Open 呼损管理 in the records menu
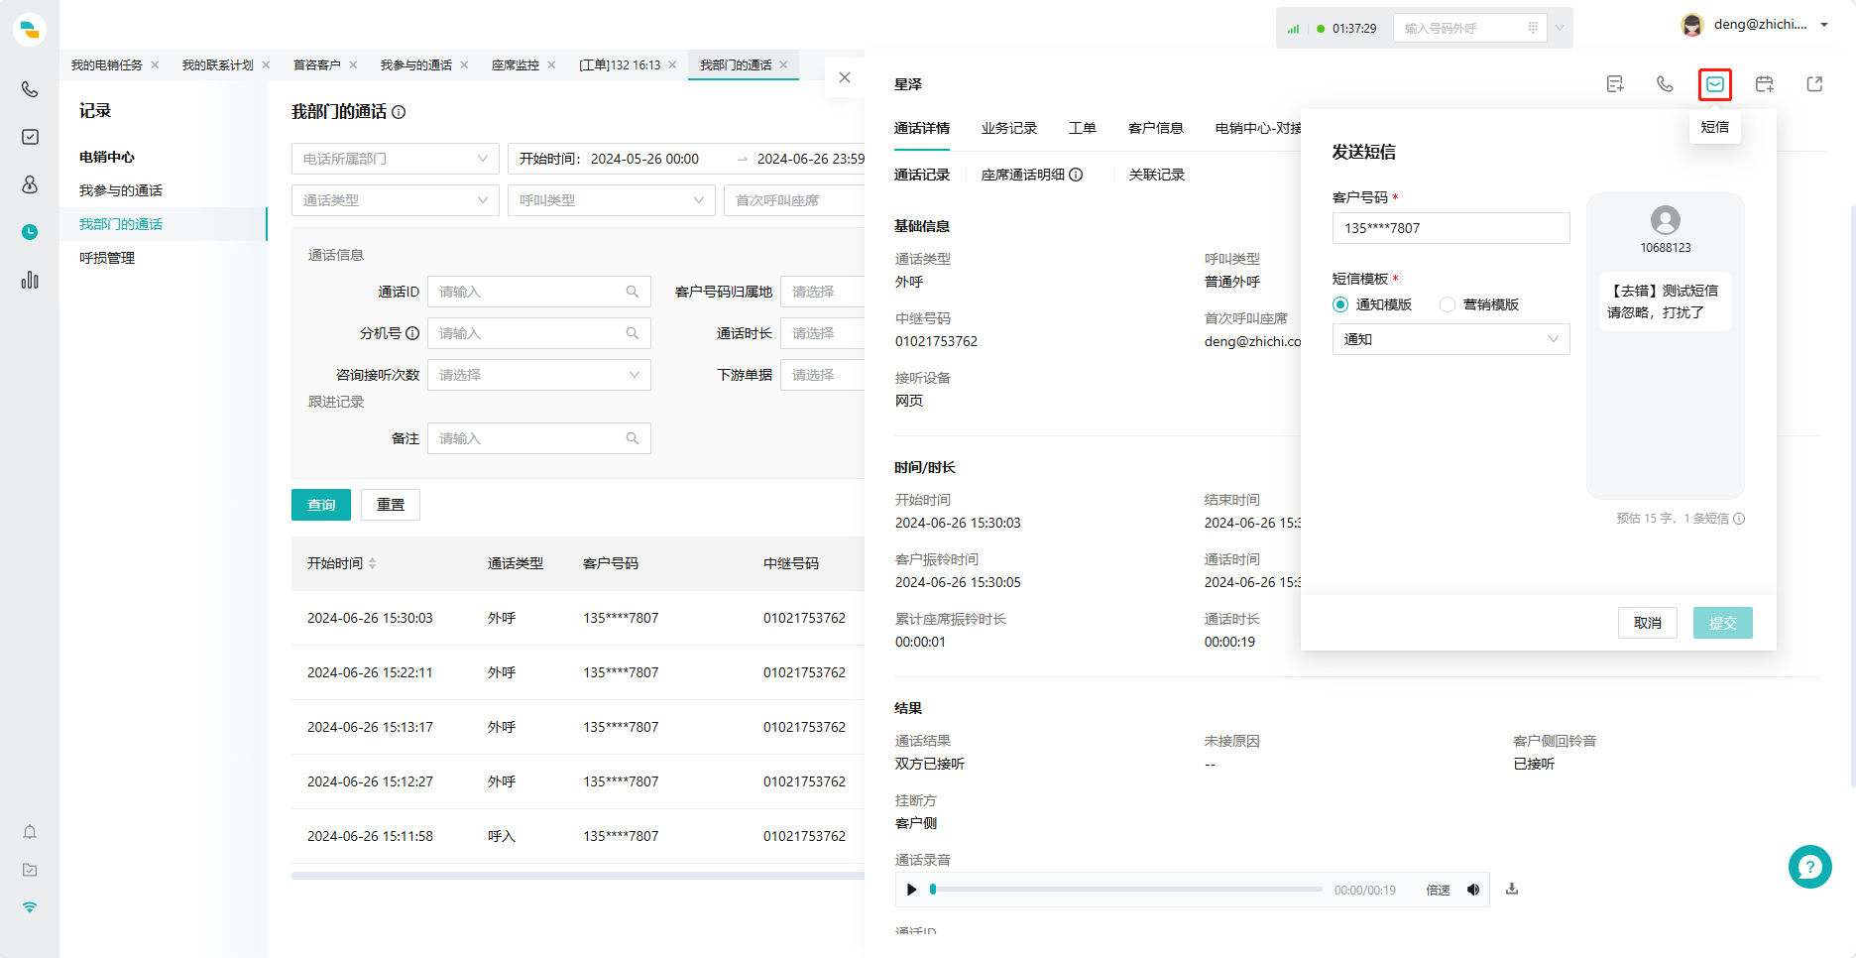The height and width of the screenshot is (958, 1856). pyautogui.click(x=107, y=258)
